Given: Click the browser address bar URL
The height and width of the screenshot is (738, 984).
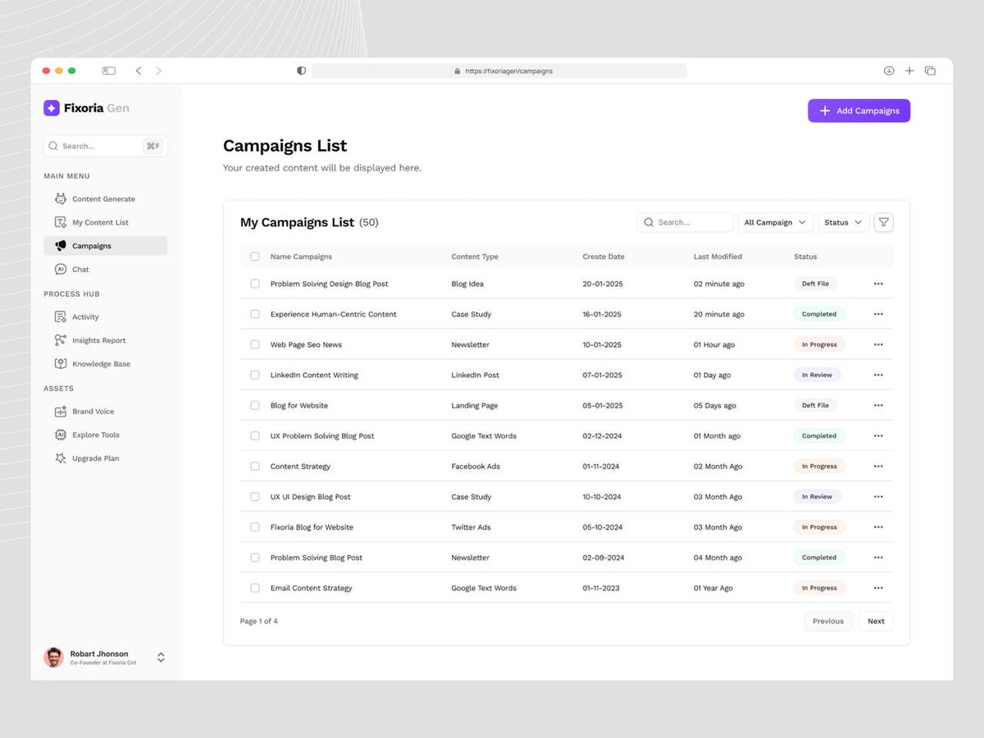Looking at the screenshot, I should [x=499, y=71].
